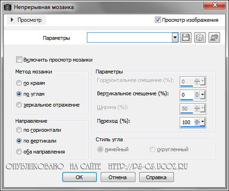
Task: Click the OK button
Action: tap(79, 177)
